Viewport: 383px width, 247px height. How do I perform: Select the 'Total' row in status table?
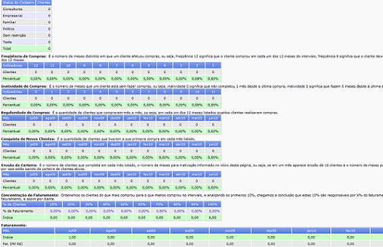[26, 49]
